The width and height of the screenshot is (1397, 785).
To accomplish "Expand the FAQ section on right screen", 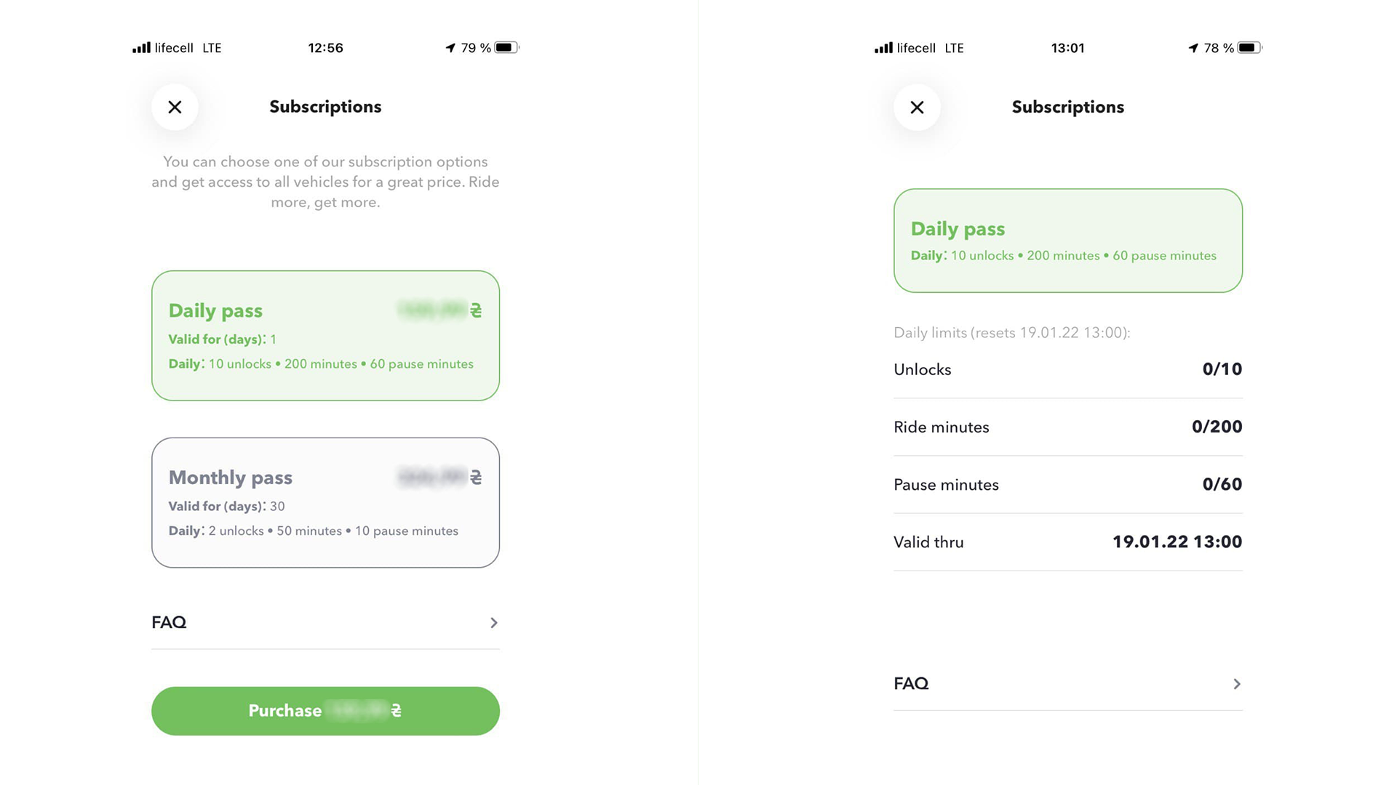I will point(1068,683).
